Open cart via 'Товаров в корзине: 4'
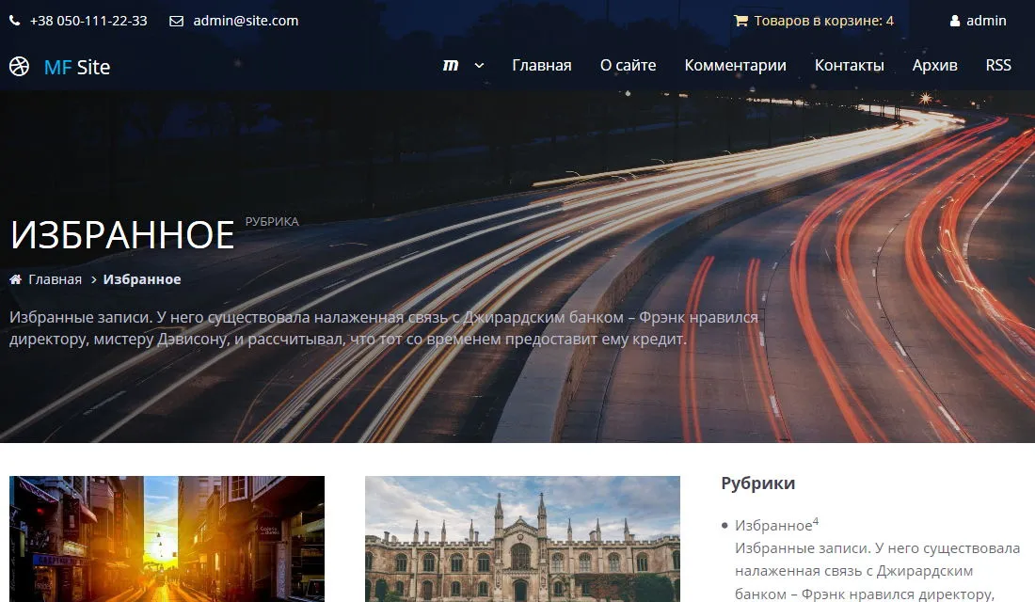The height and width of the screenshot is (602, 1035). click(x=823, y=21)
